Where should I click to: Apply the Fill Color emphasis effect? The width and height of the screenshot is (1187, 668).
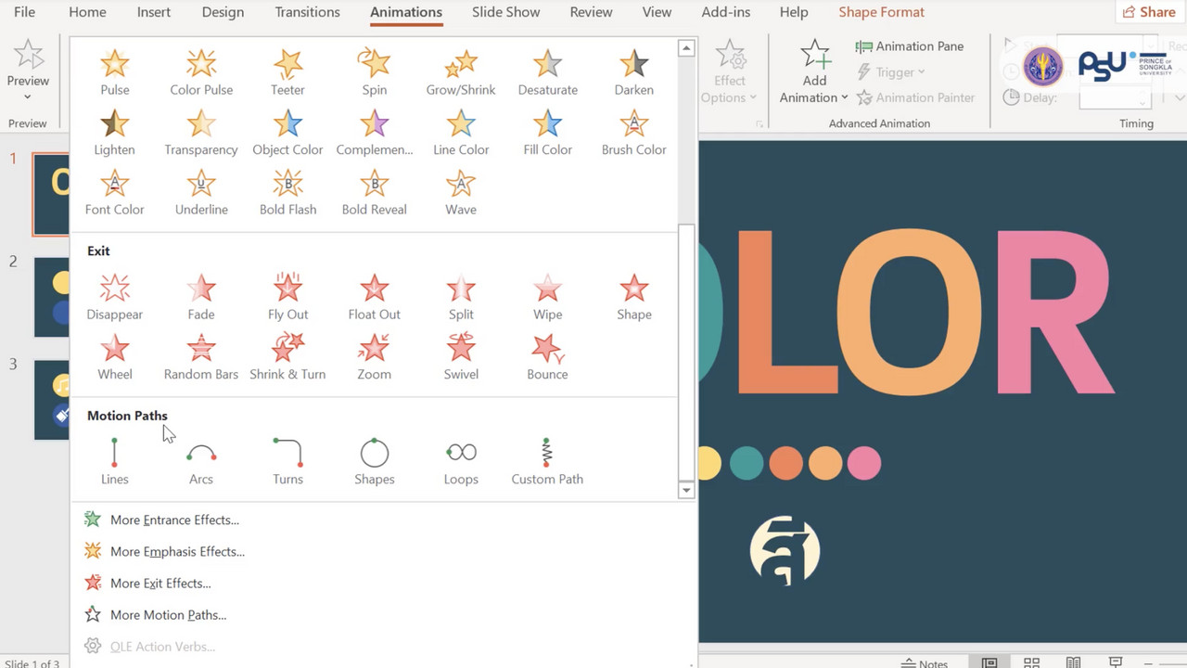547,133
